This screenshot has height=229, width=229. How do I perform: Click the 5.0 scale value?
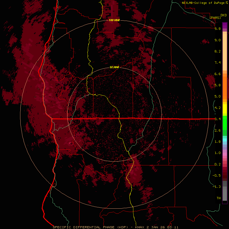(218, 96)
